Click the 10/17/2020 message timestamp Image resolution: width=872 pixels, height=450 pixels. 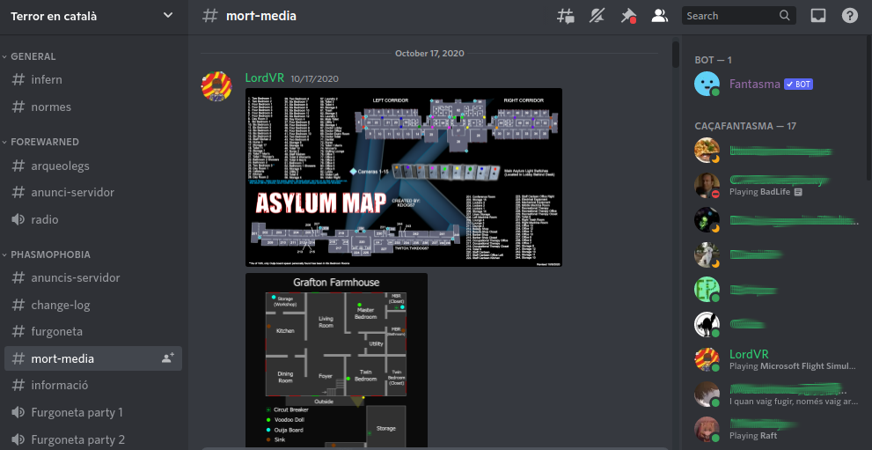tap(314, 79)
